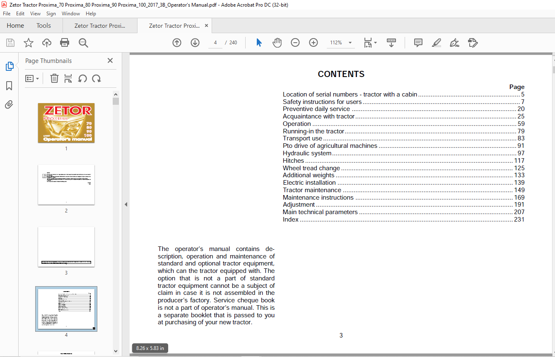This screenshot has width=555, height=357.
Task: Click the Wheel tread change entry
Action: pos(403,168)
